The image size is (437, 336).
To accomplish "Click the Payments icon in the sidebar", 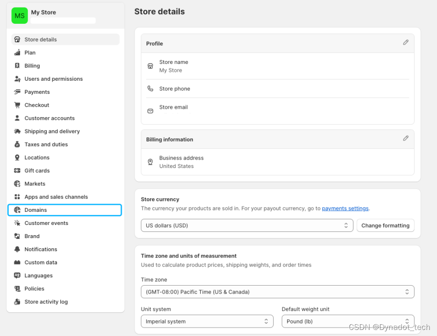I will pyautogui.click(x=17, y=92).
